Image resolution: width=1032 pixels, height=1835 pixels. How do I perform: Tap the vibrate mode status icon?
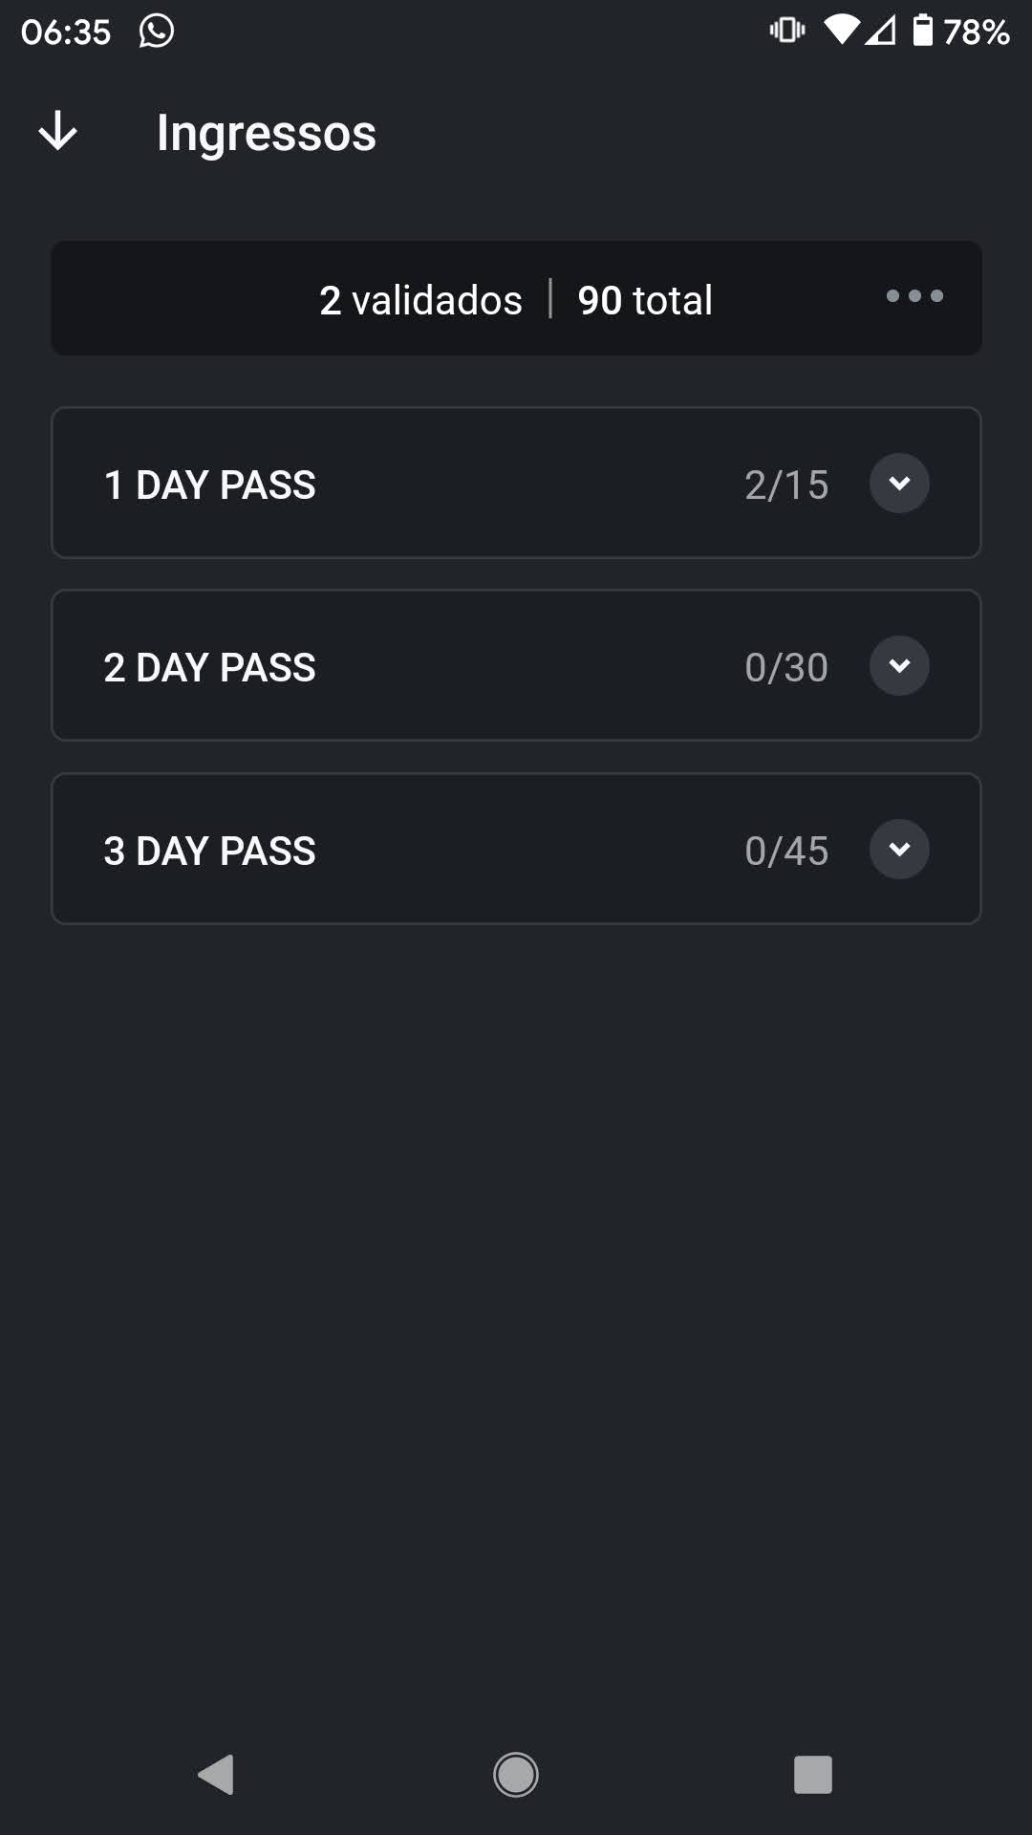point(787,31)
